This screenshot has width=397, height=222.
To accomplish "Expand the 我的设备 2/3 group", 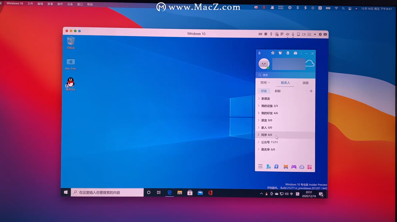I will (x=285, y=106).
